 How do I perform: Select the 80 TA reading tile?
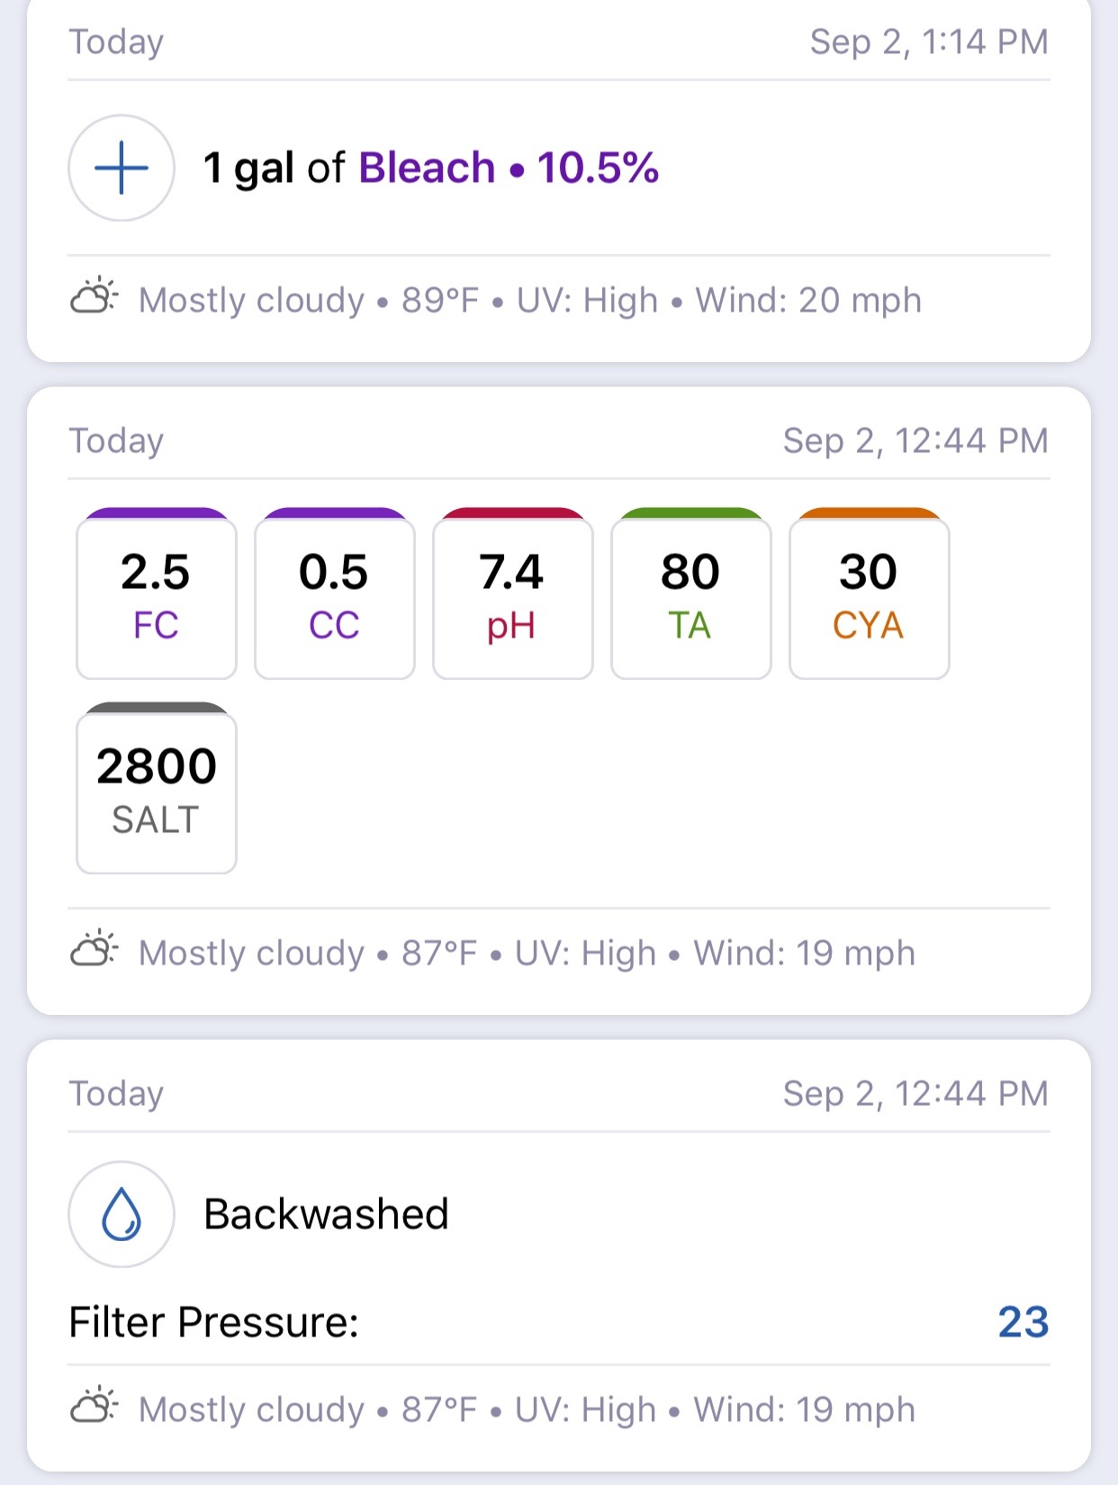(x=691, y=593)
